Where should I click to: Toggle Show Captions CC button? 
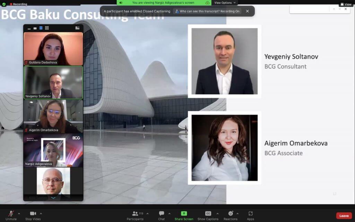208,214
